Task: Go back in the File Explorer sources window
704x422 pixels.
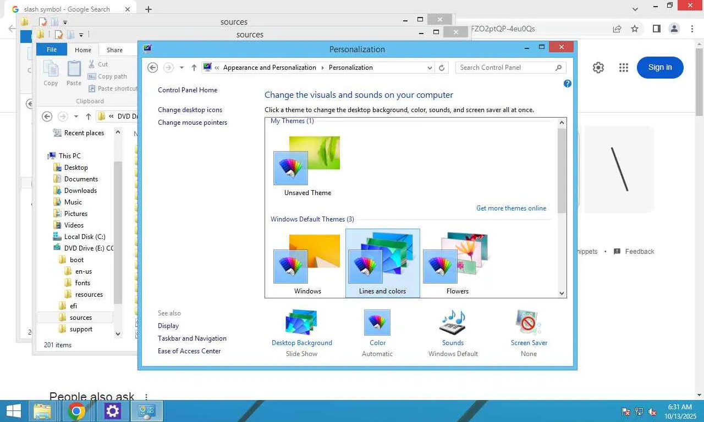Action: (x=47, y=116)
